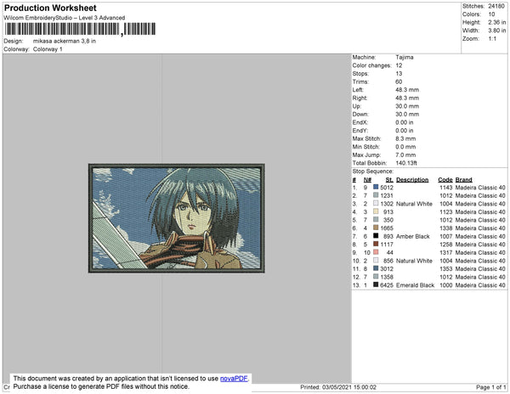Click stitch count '1665' in stop 6
510x394 pixels.
point(387,228)
